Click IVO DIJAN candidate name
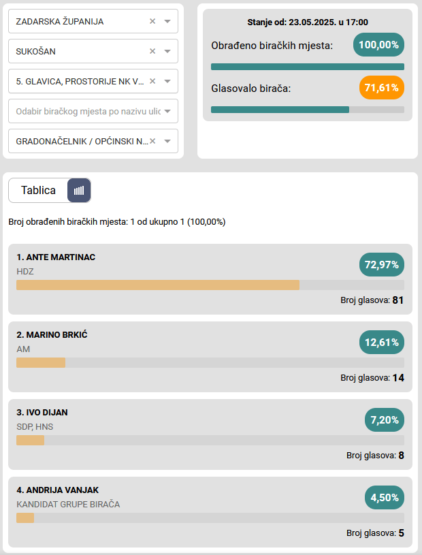The height and width of the screenshot is (555, 422). click(42, 412)
